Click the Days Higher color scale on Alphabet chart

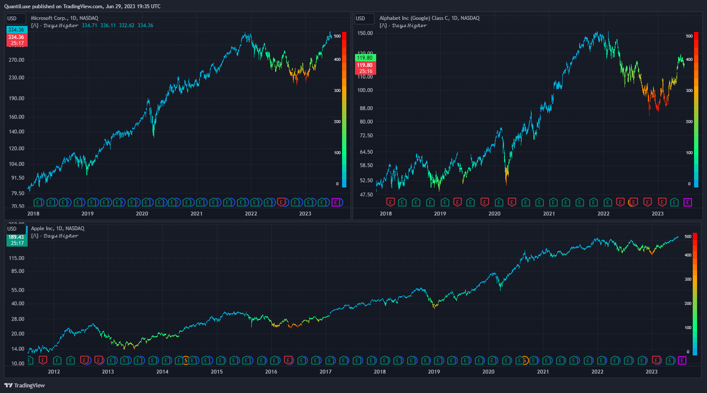pos(696,110)
